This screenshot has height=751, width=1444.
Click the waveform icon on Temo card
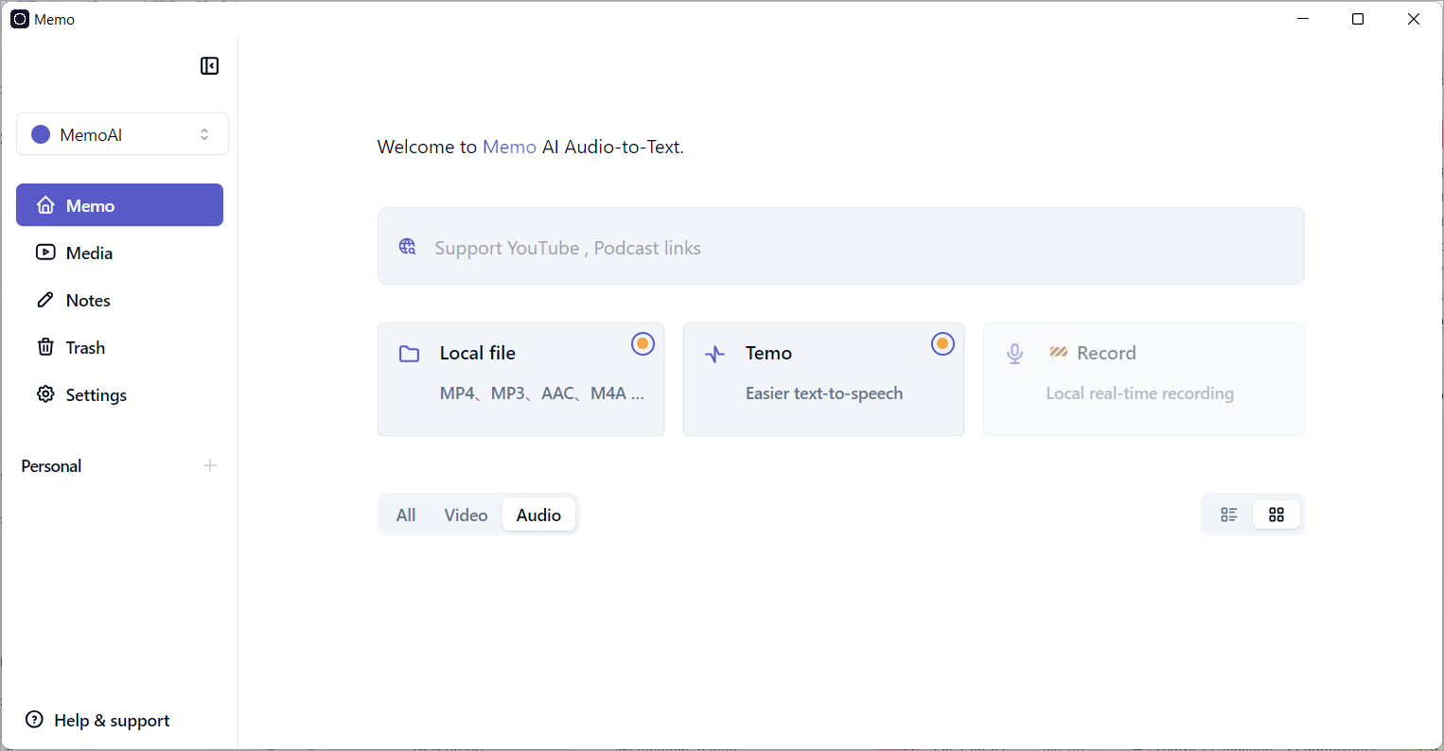715,354
